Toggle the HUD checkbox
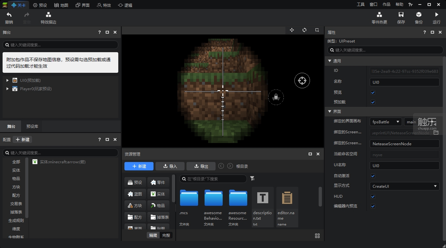 373,196
